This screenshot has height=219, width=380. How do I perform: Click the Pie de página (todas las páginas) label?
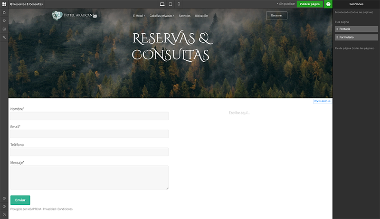coord(354,48)
